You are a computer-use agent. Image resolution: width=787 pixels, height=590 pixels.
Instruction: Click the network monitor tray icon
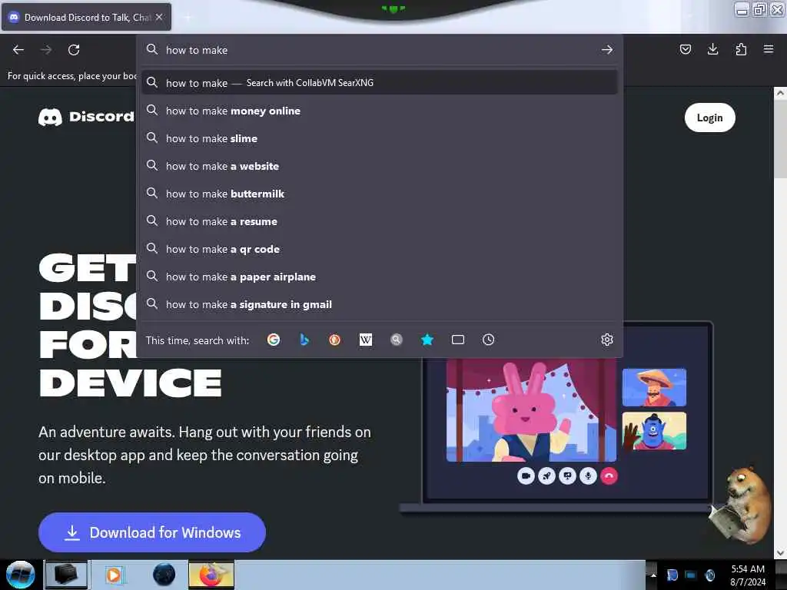(x=691, y=575)
